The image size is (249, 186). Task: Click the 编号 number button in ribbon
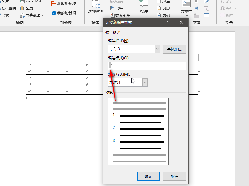(x=227, y=15)
